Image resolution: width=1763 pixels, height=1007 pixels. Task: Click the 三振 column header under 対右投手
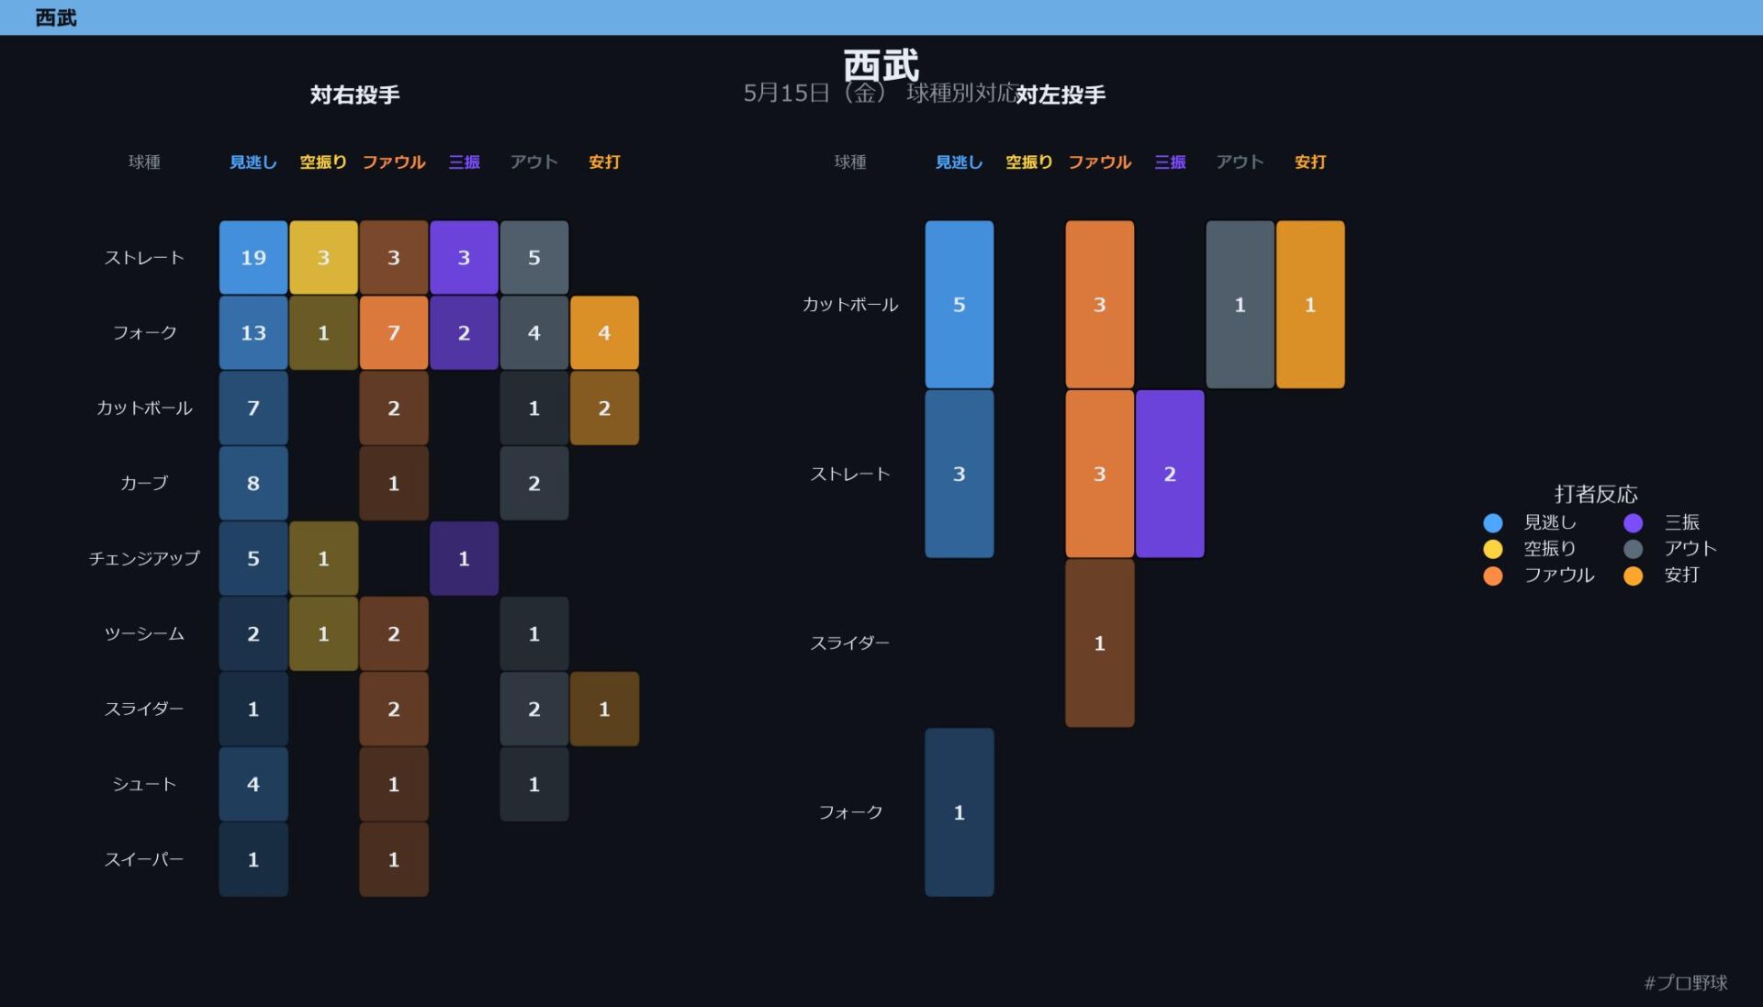point(464,162)
